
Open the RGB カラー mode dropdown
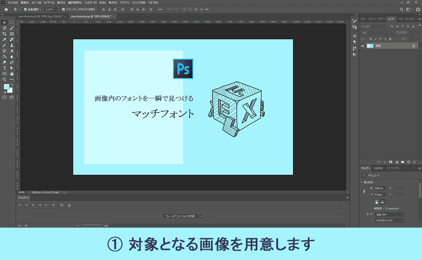[390, 215]
